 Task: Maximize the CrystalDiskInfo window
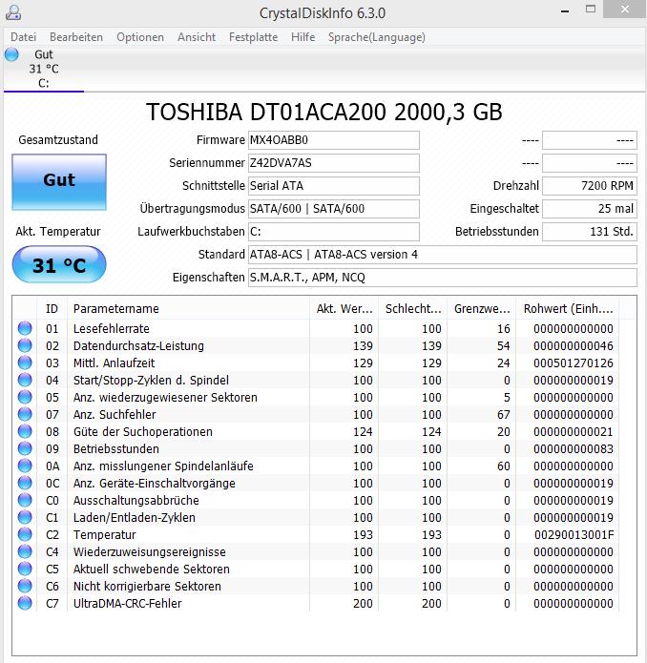[591, 10]
